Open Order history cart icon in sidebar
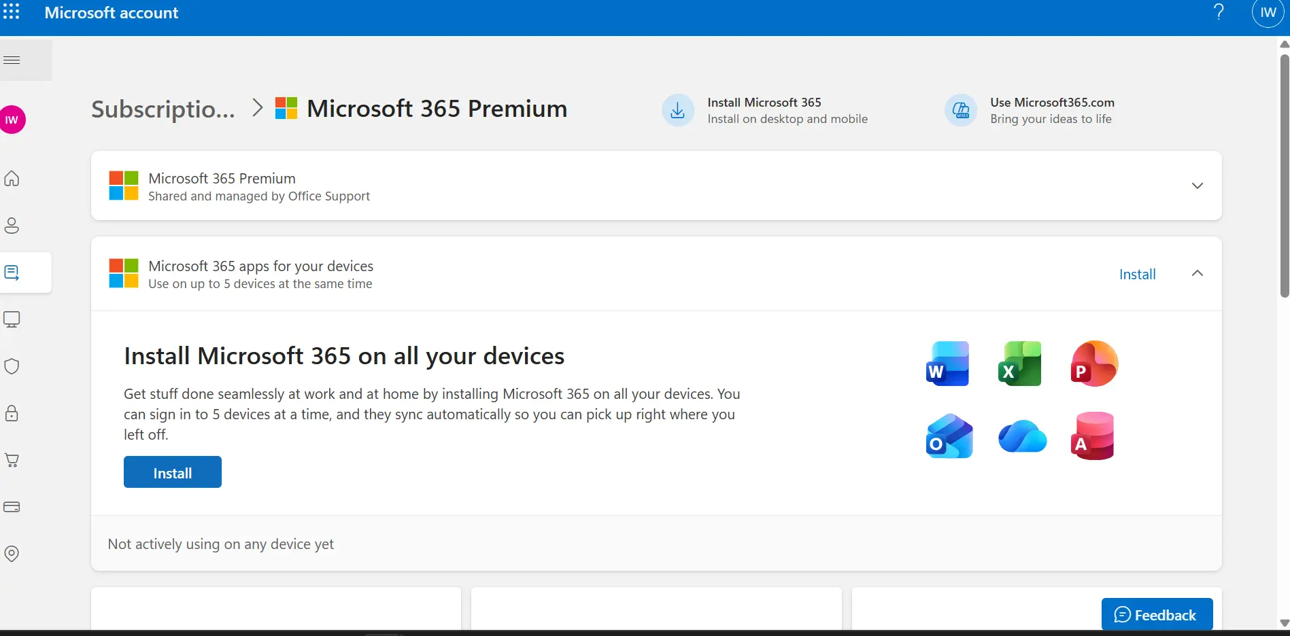This screenshot has height=636, width=1290. tap(12, 460)
